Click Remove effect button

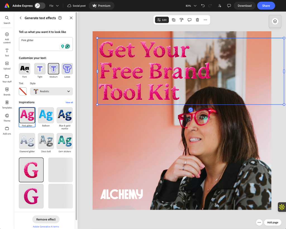(x=46, y=219)
